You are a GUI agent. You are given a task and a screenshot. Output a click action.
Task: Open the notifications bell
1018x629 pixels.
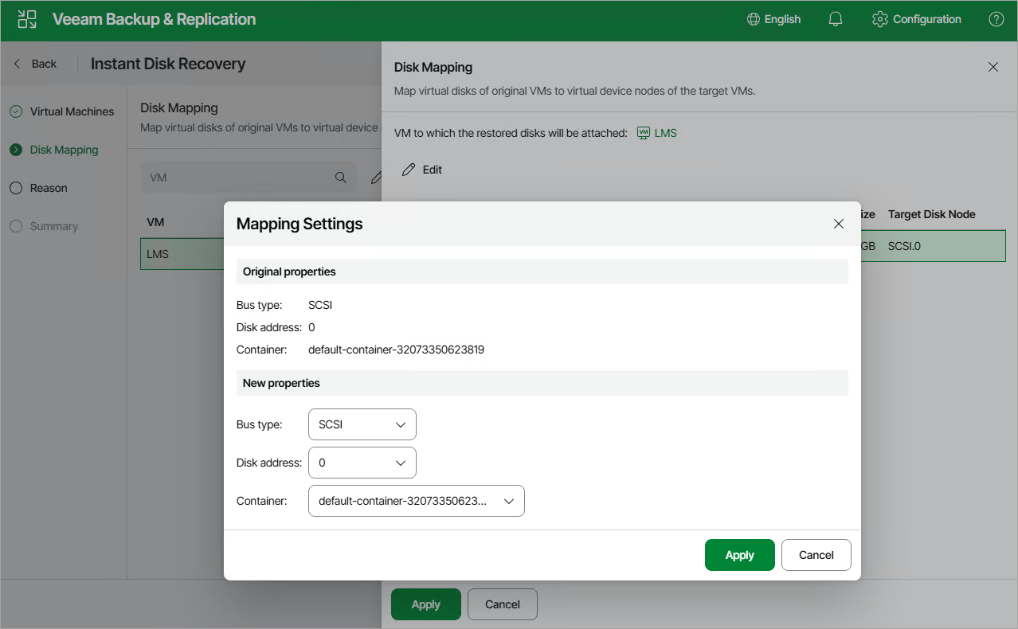tap(836, 19)
